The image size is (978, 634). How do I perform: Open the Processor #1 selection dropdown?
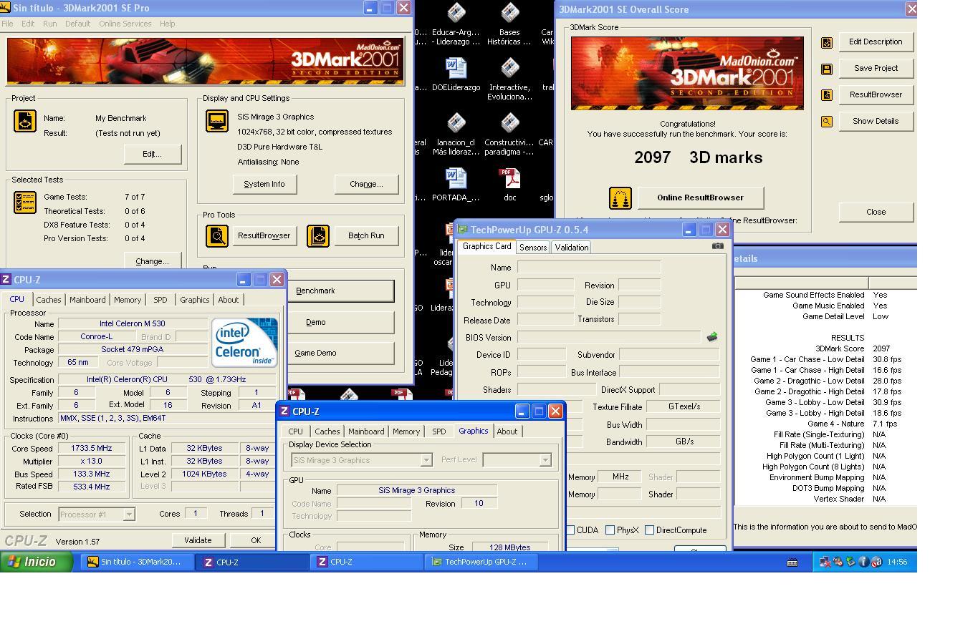(129, 514)
